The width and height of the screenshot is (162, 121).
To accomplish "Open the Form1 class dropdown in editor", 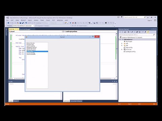I will point(35,32).
